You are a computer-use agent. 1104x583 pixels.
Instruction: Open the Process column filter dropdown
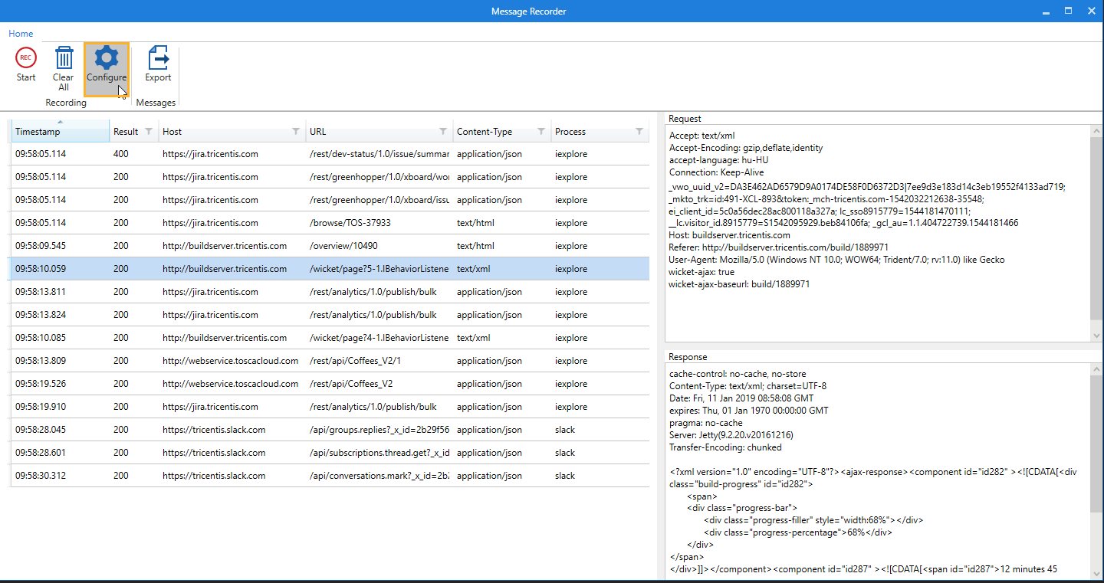click(639, 132)
